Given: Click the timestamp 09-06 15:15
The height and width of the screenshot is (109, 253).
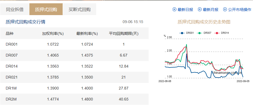Looking at the screenshot, I should coord(133,22).
